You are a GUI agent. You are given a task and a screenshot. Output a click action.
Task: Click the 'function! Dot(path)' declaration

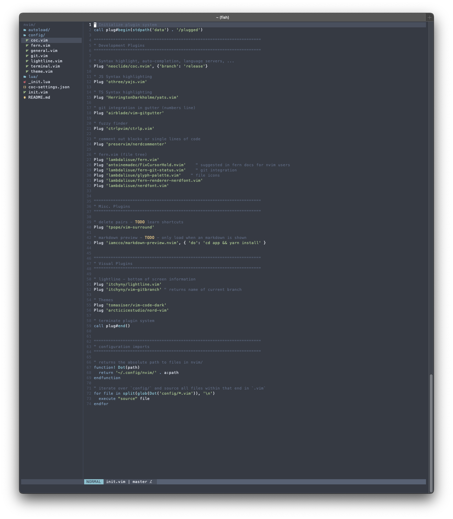117,367
